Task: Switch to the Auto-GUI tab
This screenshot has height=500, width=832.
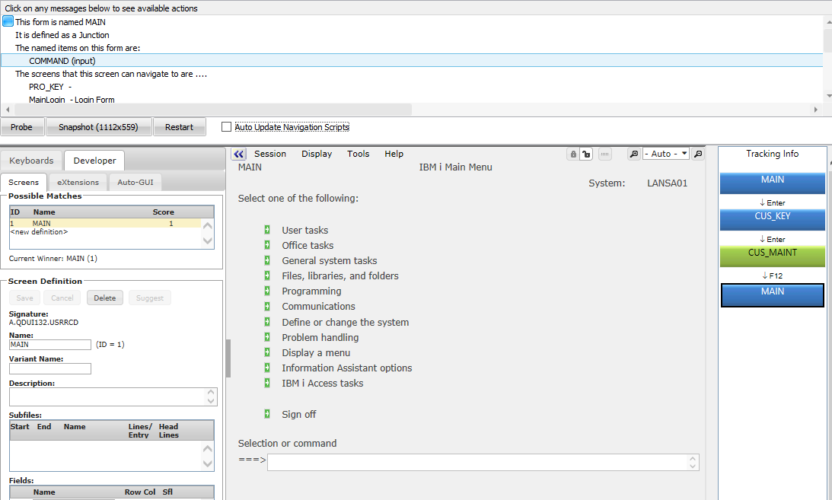Action: tap(135, 183)
